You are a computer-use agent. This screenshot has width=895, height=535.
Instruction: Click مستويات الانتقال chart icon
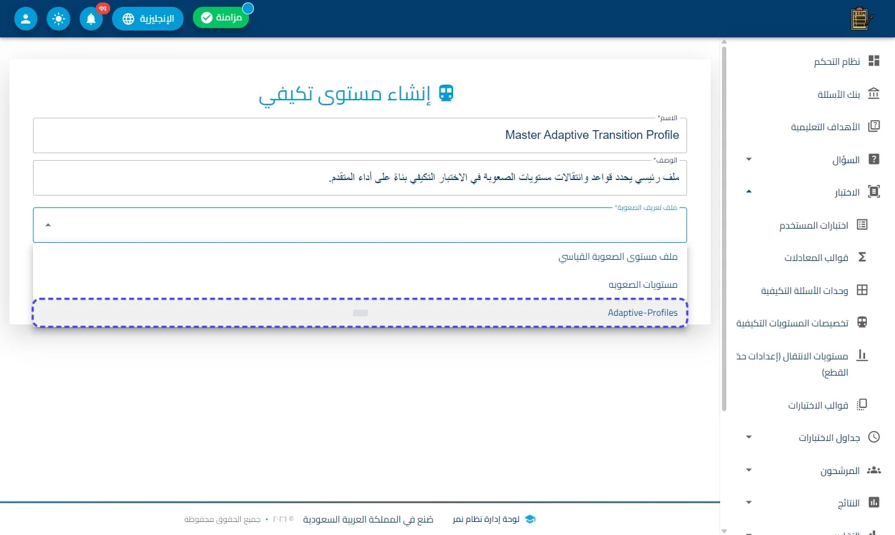click(x=862, y=355)
